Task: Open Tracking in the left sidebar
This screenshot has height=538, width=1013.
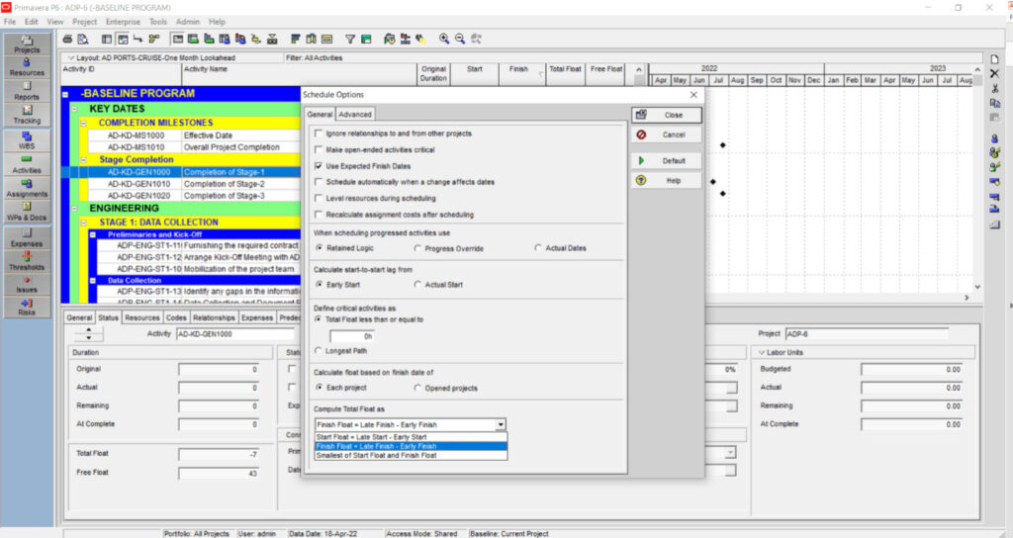Action: click(x=27, y=115)
